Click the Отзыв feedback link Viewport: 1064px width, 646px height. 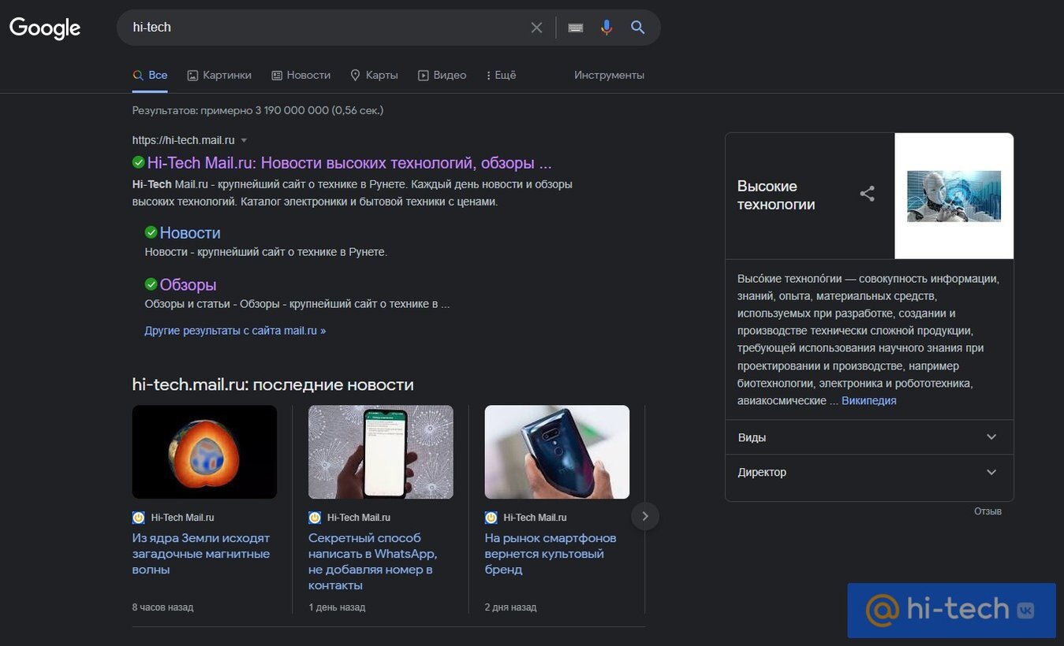[x=987, y=511]
